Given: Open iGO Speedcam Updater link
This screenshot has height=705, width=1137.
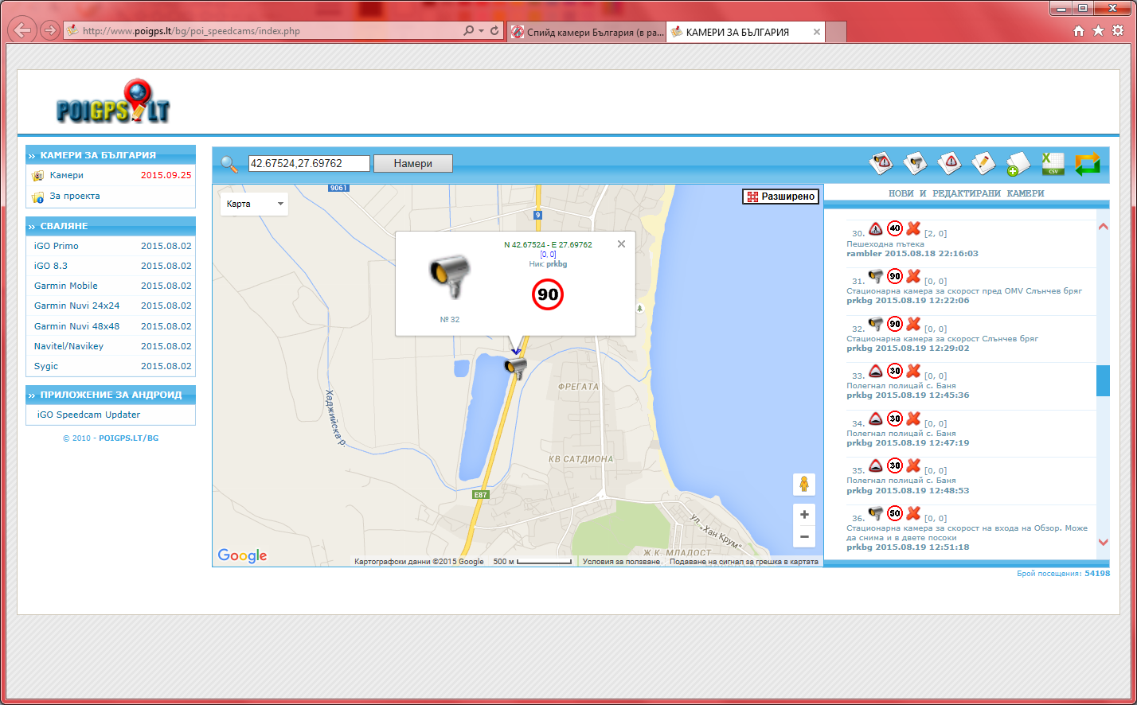Looking at the screenshot, I should tap(88, 415).
